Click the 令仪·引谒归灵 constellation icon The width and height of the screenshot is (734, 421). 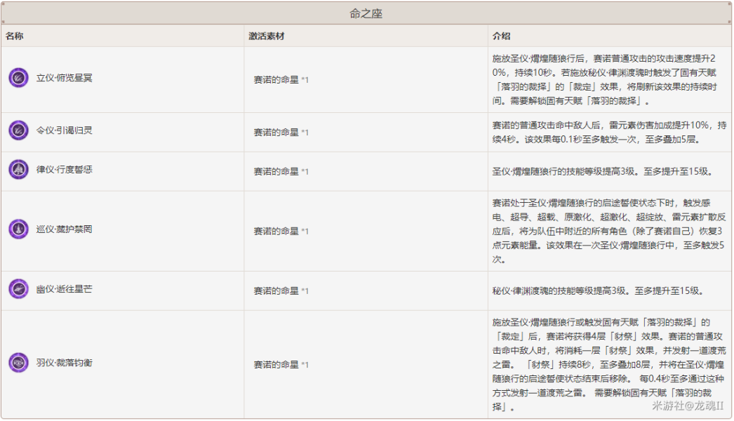[19, 131]
